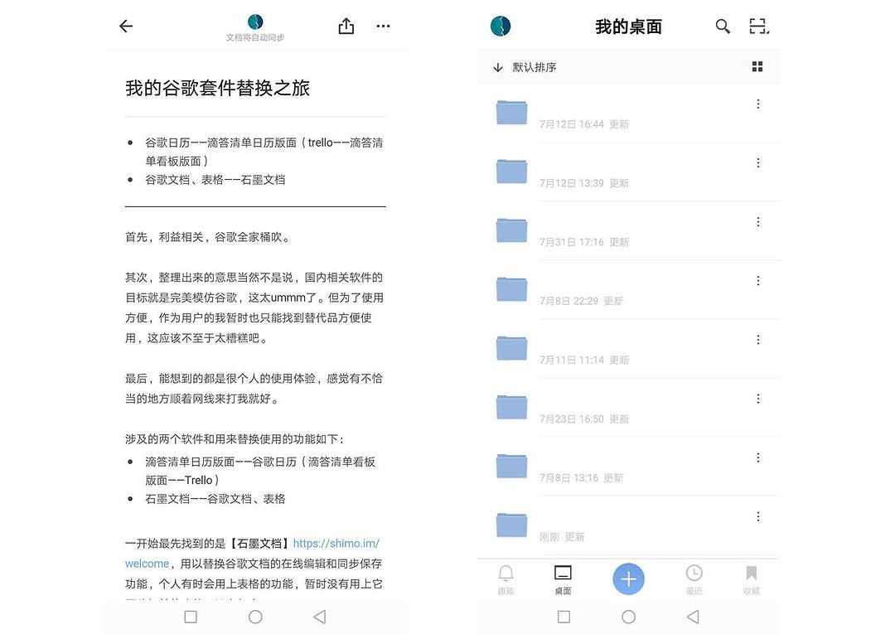The image size is (895, 634).
Task: Show options for folder 7月11日 11:14
Action: point(758,340)
